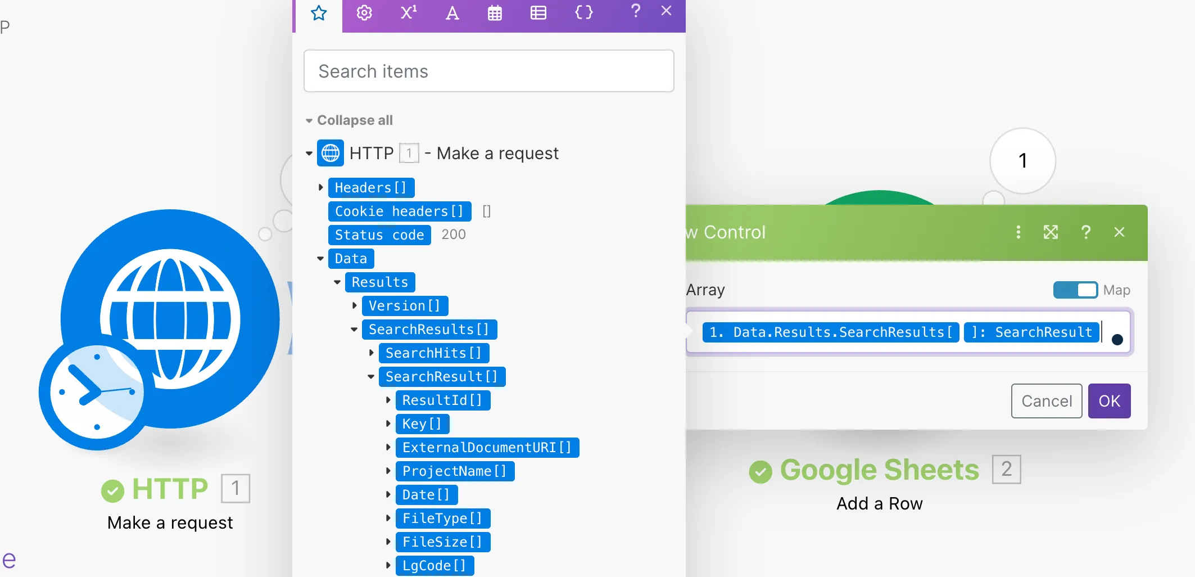This screenshot has height=577, width=1195.
Task: Open help for the Flow Control module
Action: pyautogui.click(x=1085, y=232)
